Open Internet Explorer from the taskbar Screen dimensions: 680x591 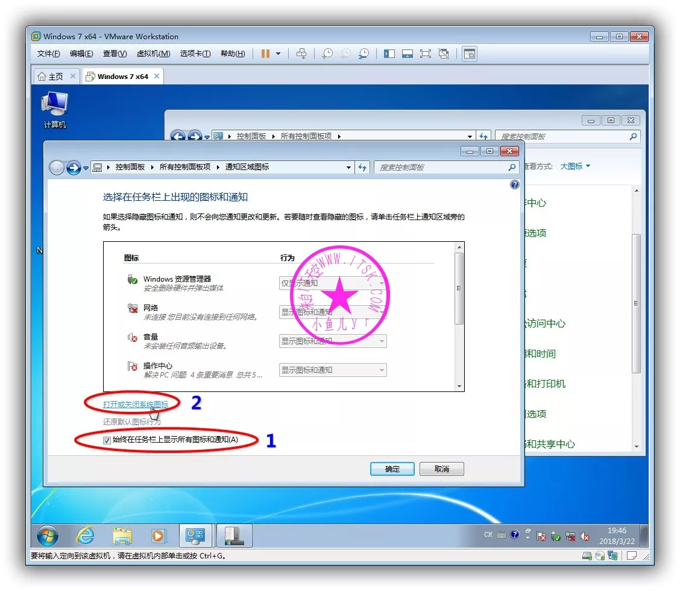pos(85,536)
